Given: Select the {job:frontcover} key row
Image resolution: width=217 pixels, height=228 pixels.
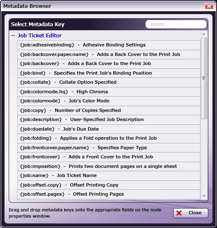Looking at the screenshot, I should point(109,157).
